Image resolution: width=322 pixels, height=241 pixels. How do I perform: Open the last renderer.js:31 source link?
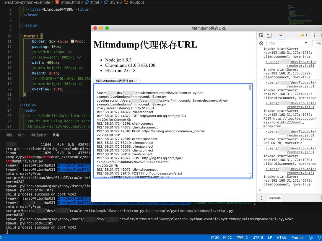pos(301,173)
